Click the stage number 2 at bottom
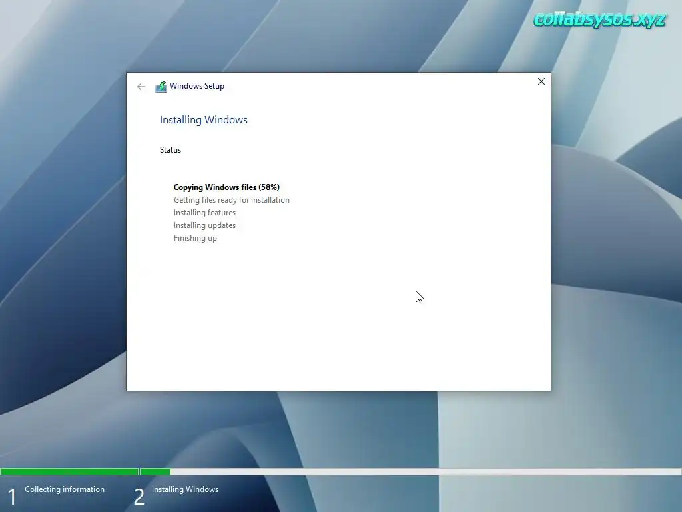 click(x=139, y=497)
